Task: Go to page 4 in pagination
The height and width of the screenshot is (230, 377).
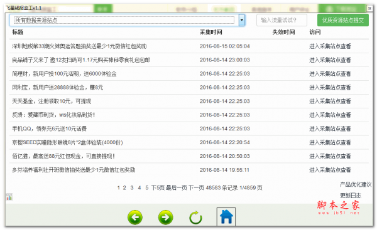Action: pyautogui.click(x=139, y=188)
